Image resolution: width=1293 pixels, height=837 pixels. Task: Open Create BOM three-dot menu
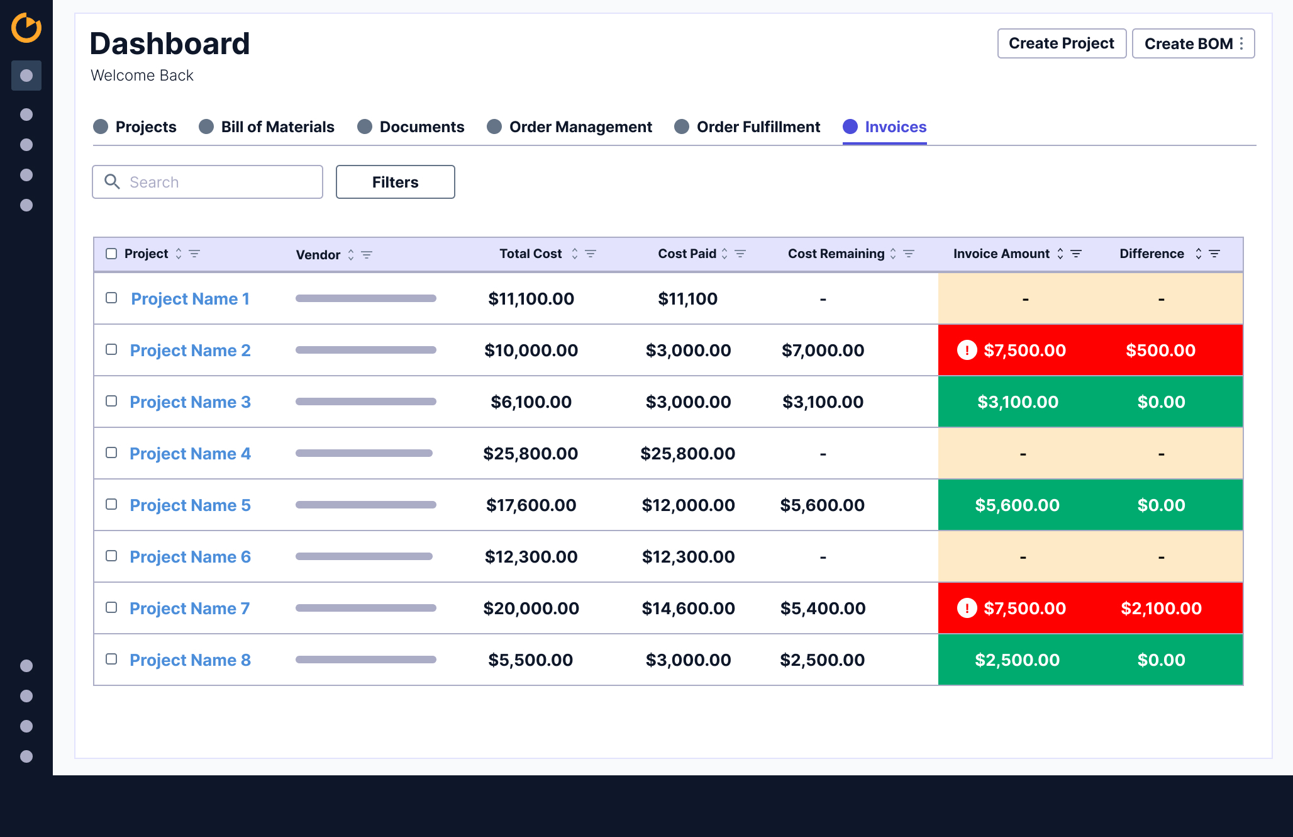pyautogui.click(x=1241, y=43)
